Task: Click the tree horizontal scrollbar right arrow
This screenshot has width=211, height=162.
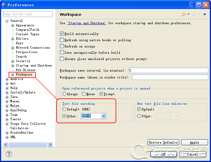Action: coord(50,145)
